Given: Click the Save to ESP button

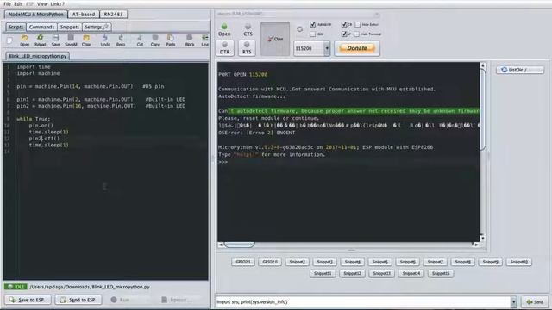Looking at the screenshot, I should coord(28,300).
